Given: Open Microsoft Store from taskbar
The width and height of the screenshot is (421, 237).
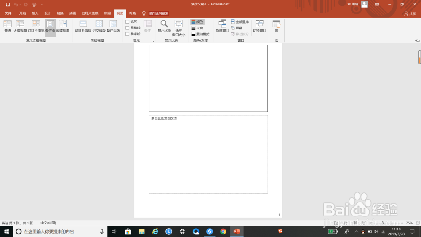Looking at the screenshot, I should tap(128, 232).
